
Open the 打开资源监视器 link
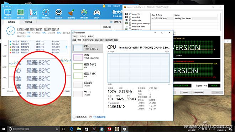click(99, 117)
